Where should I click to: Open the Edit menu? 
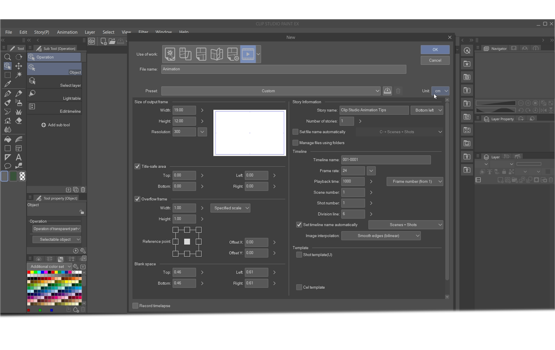click(x=23, y=32)
